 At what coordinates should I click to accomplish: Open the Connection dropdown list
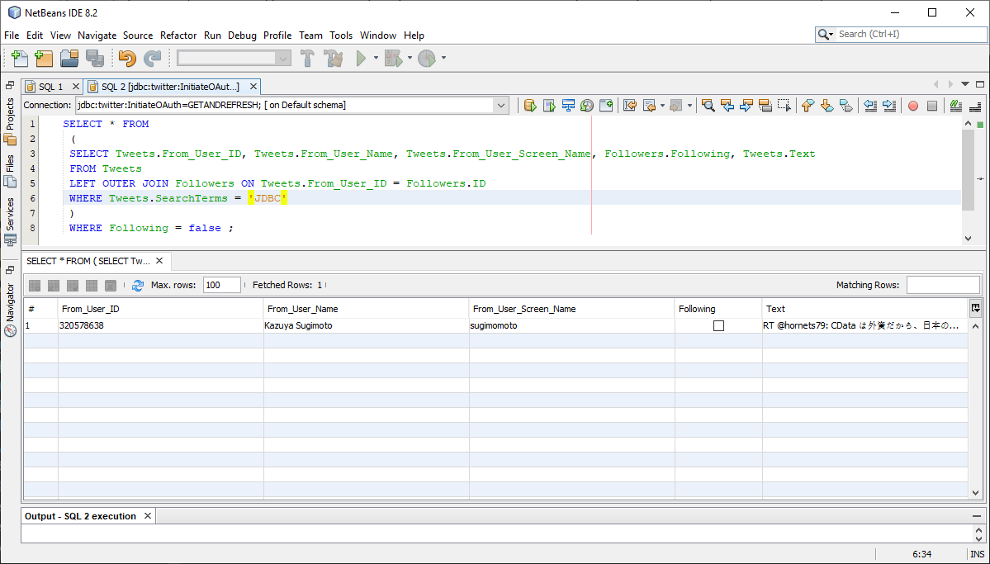pos(501,106)
